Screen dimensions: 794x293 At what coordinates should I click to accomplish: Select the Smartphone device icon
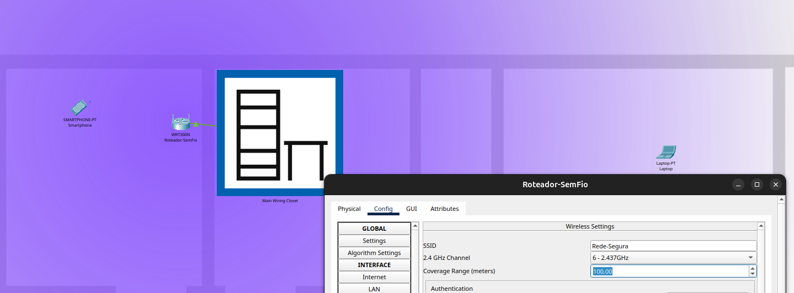pyautogui.click(x=79, y=107)
